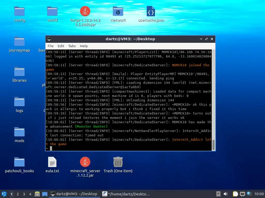Click 'Intern3t_Add1ct lef' orange text
Viewport: 265px width, 198px height.
(192, 139)
